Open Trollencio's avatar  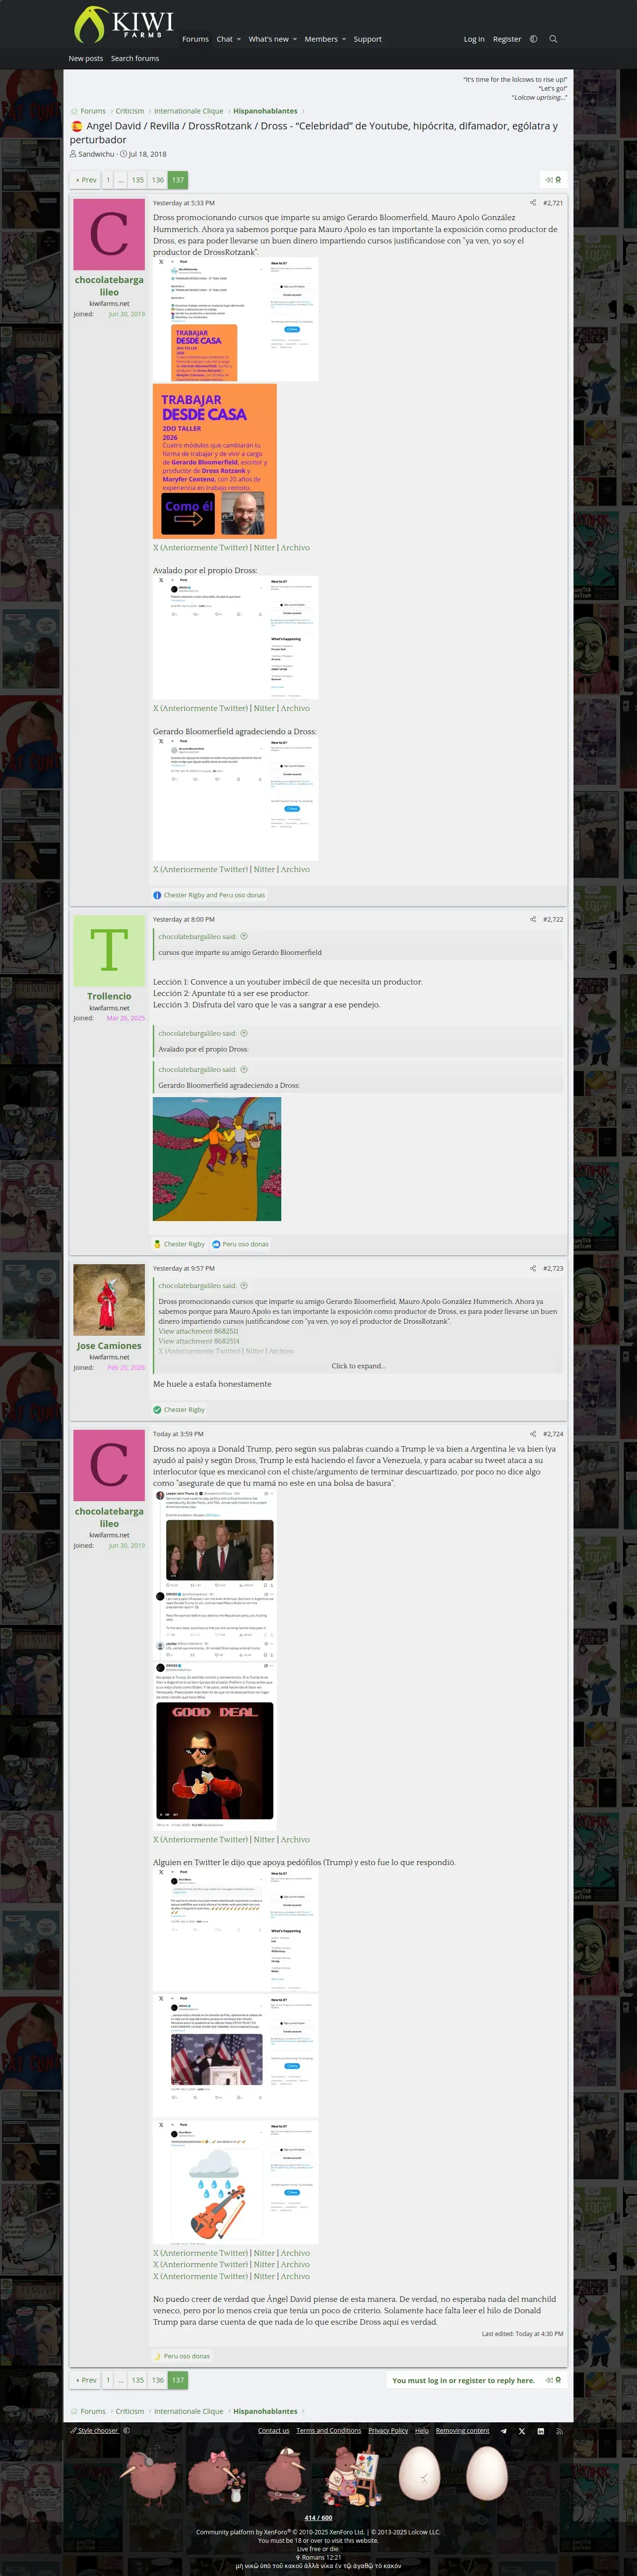(x=109, y=950)
